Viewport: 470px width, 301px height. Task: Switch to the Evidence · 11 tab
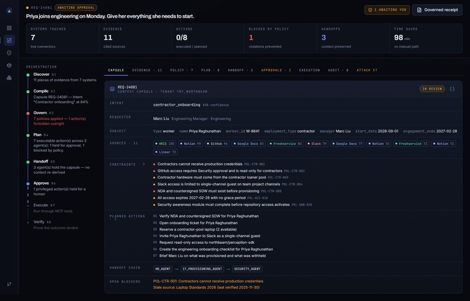click(x=147, y=70)
